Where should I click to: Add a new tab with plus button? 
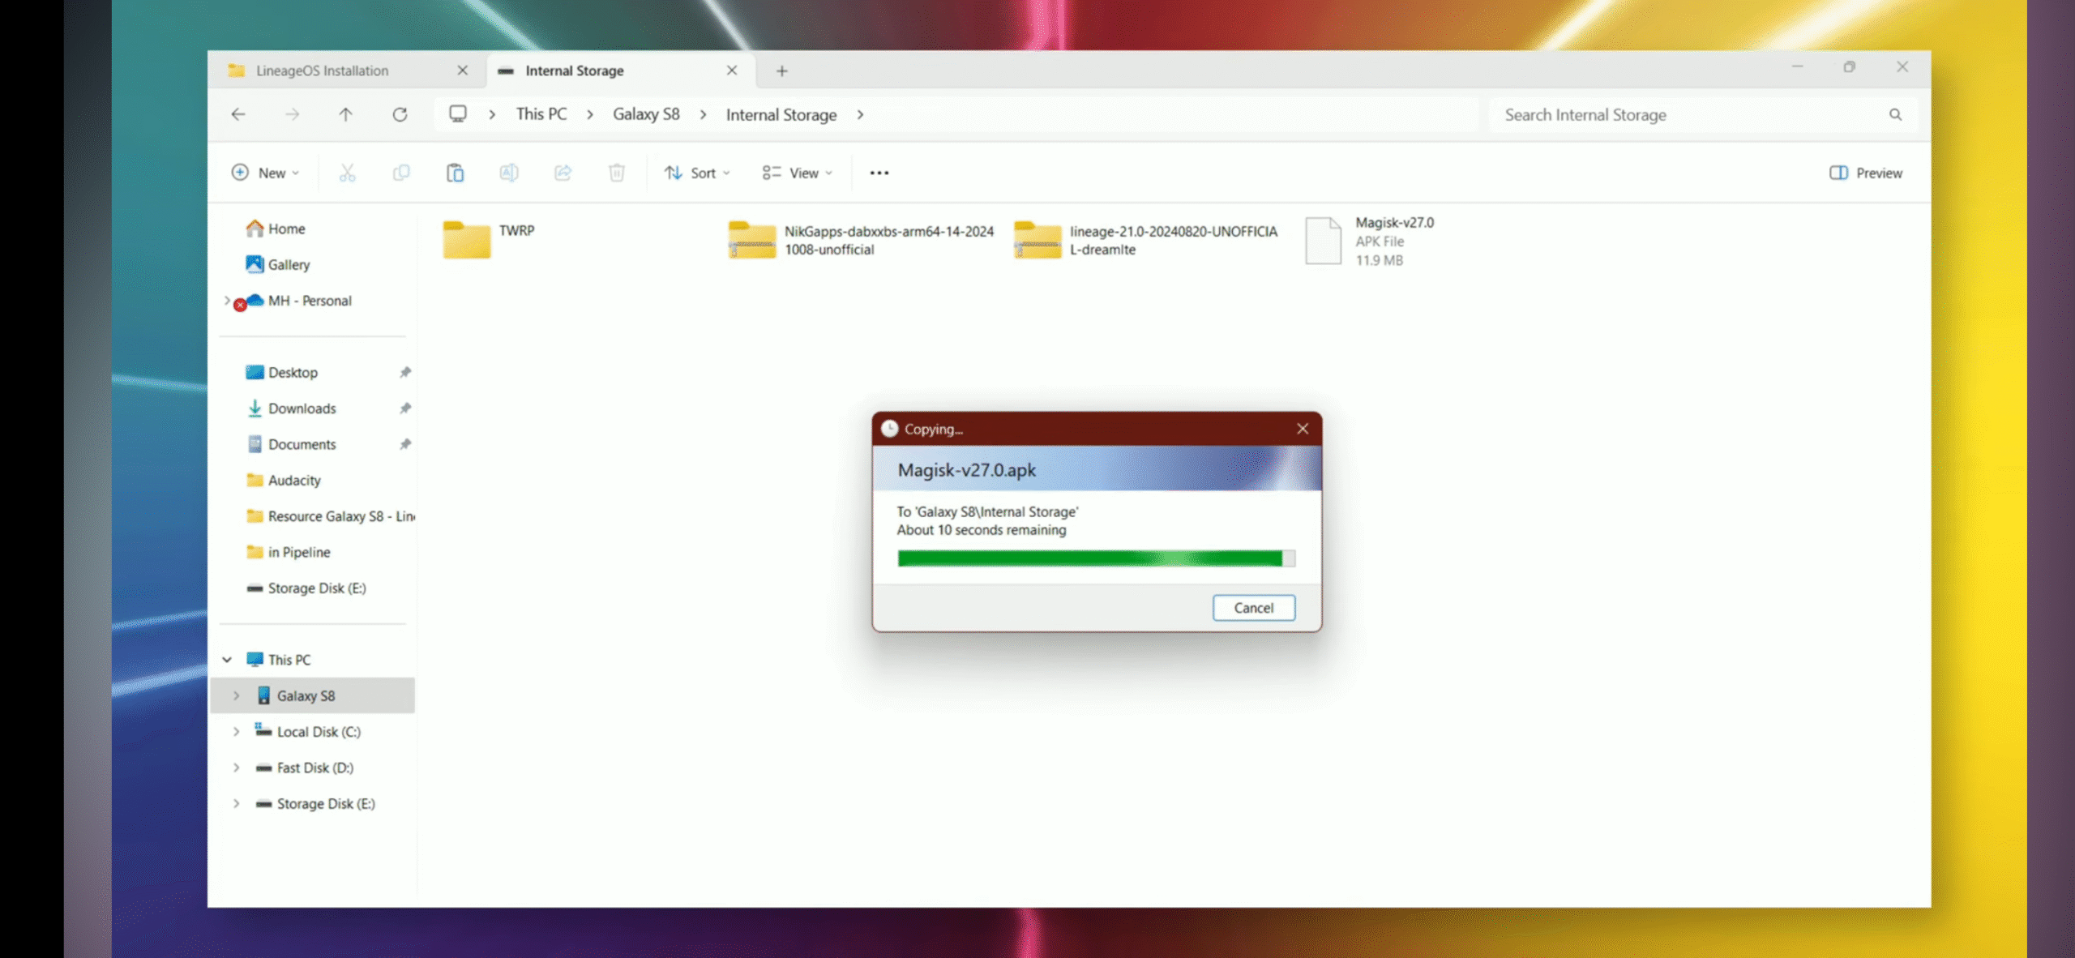pos(781,71)
